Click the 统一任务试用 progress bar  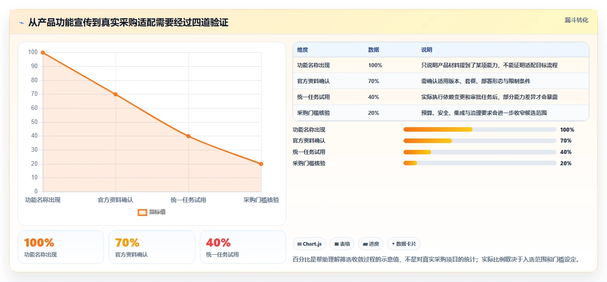pyautogui.click(x=480, y=152)
